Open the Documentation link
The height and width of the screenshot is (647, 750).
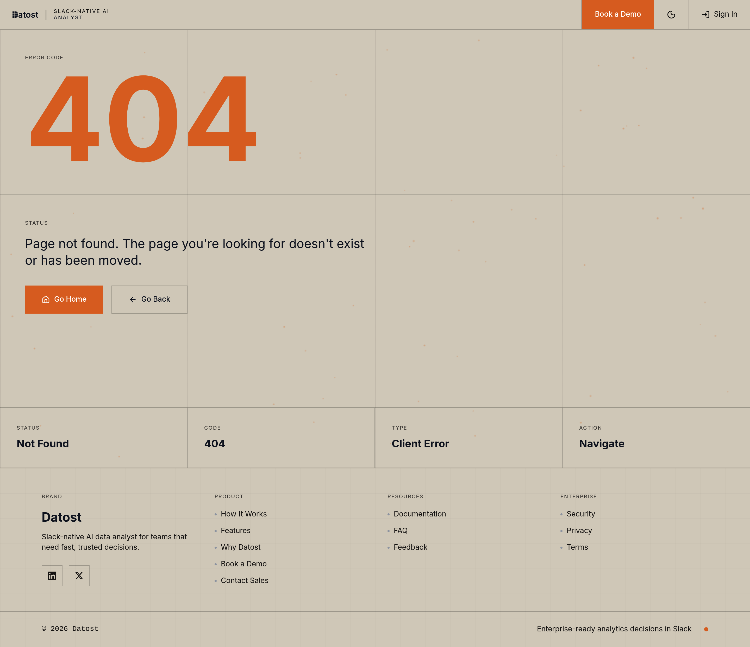click(420, 514)
